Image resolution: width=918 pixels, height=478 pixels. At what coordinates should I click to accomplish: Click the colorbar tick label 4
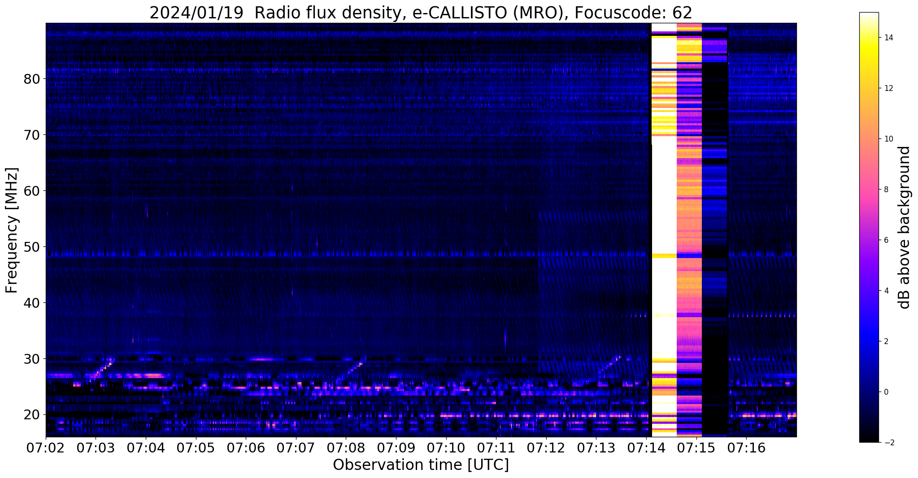pos(886,291)
